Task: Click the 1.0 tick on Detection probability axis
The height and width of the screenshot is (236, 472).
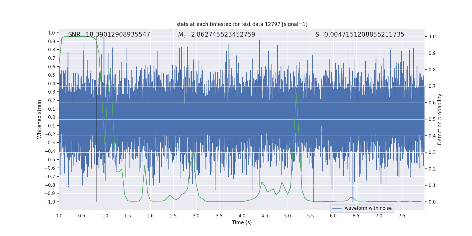Action: coord(432,37)
